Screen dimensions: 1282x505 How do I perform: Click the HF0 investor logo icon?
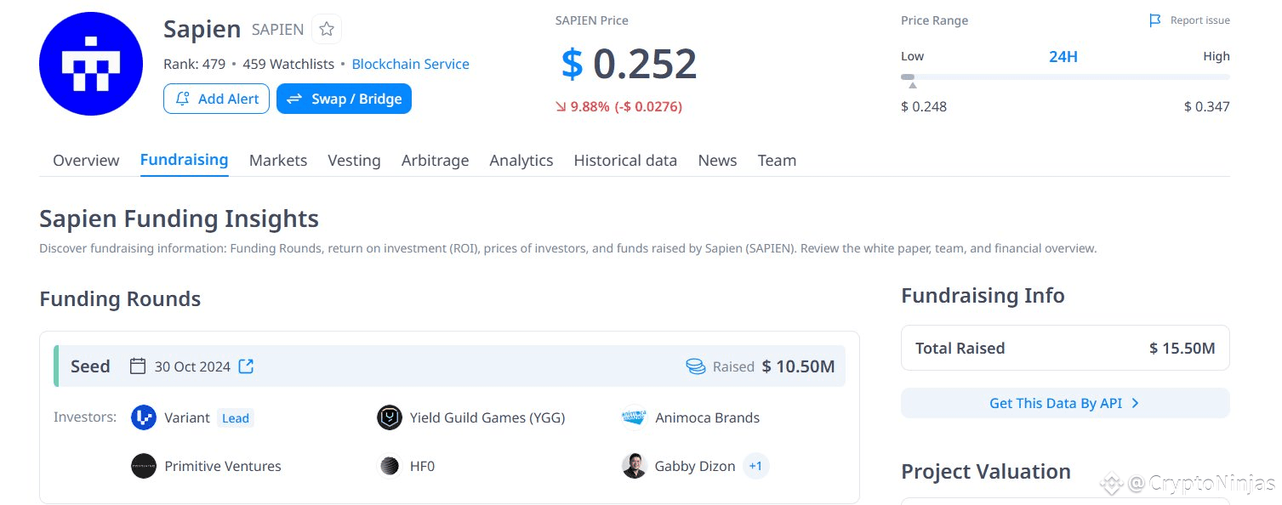coord(390,466)
